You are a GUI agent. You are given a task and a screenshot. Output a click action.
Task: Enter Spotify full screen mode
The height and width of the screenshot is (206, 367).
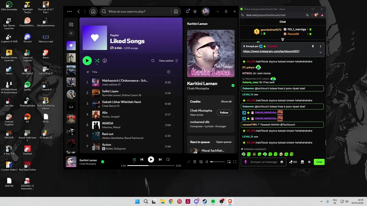235,162
